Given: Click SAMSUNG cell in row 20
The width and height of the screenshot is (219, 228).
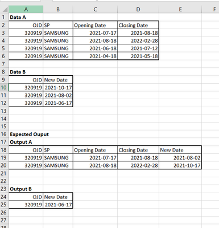Looking at the screenshot, I should point(58,165).
